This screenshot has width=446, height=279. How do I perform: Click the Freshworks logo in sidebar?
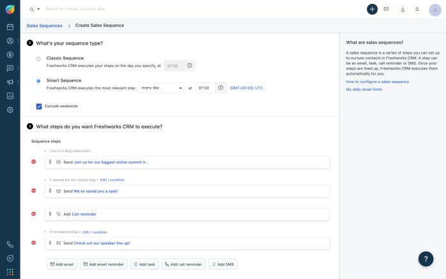coord(10,10)
